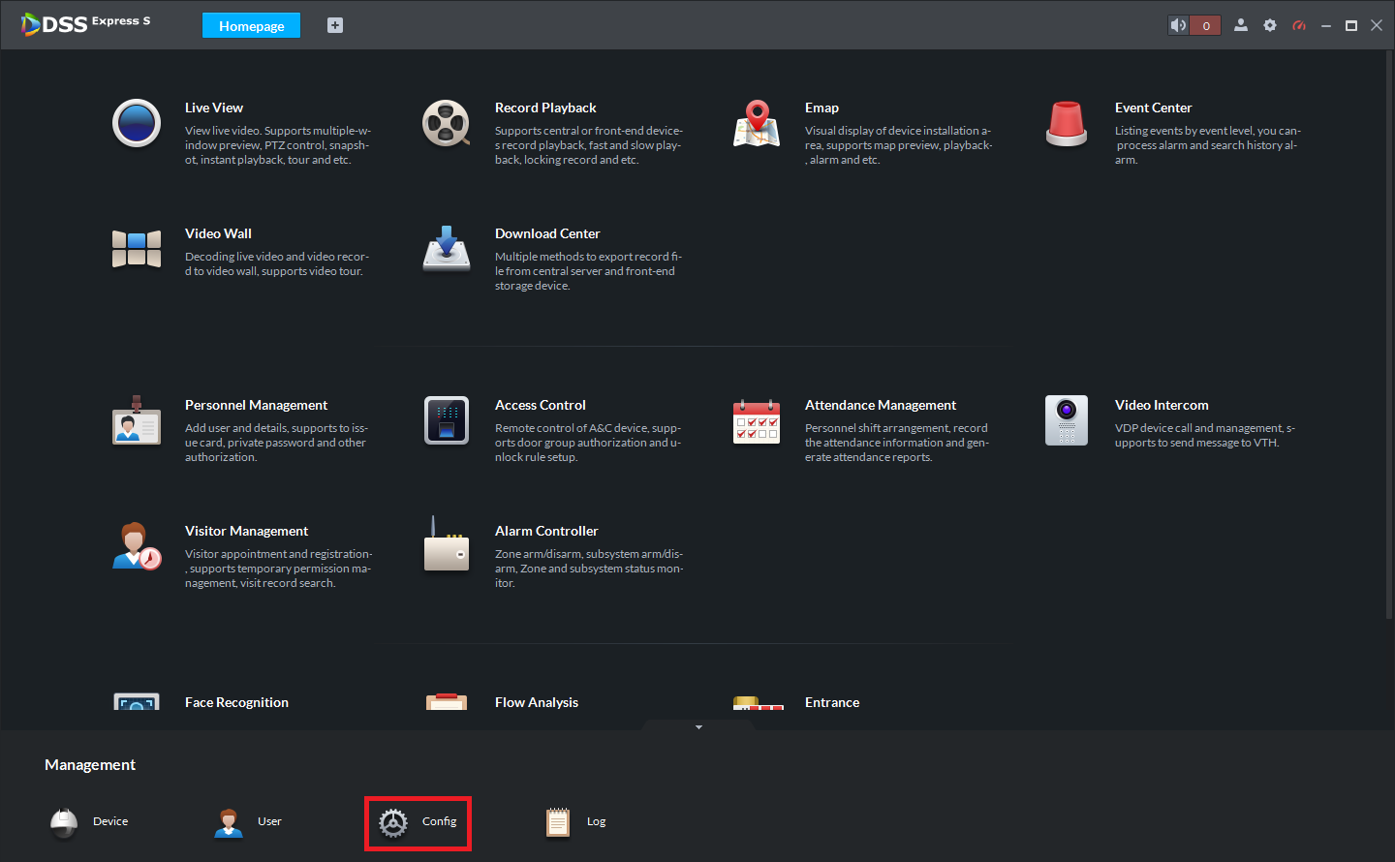Open the Config gear icon

tap(393, 822)
